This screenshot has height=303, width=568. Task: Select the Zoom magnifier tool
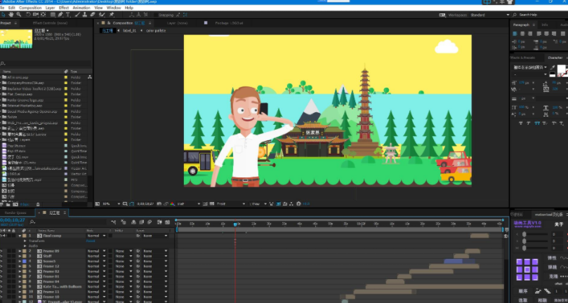20,14
